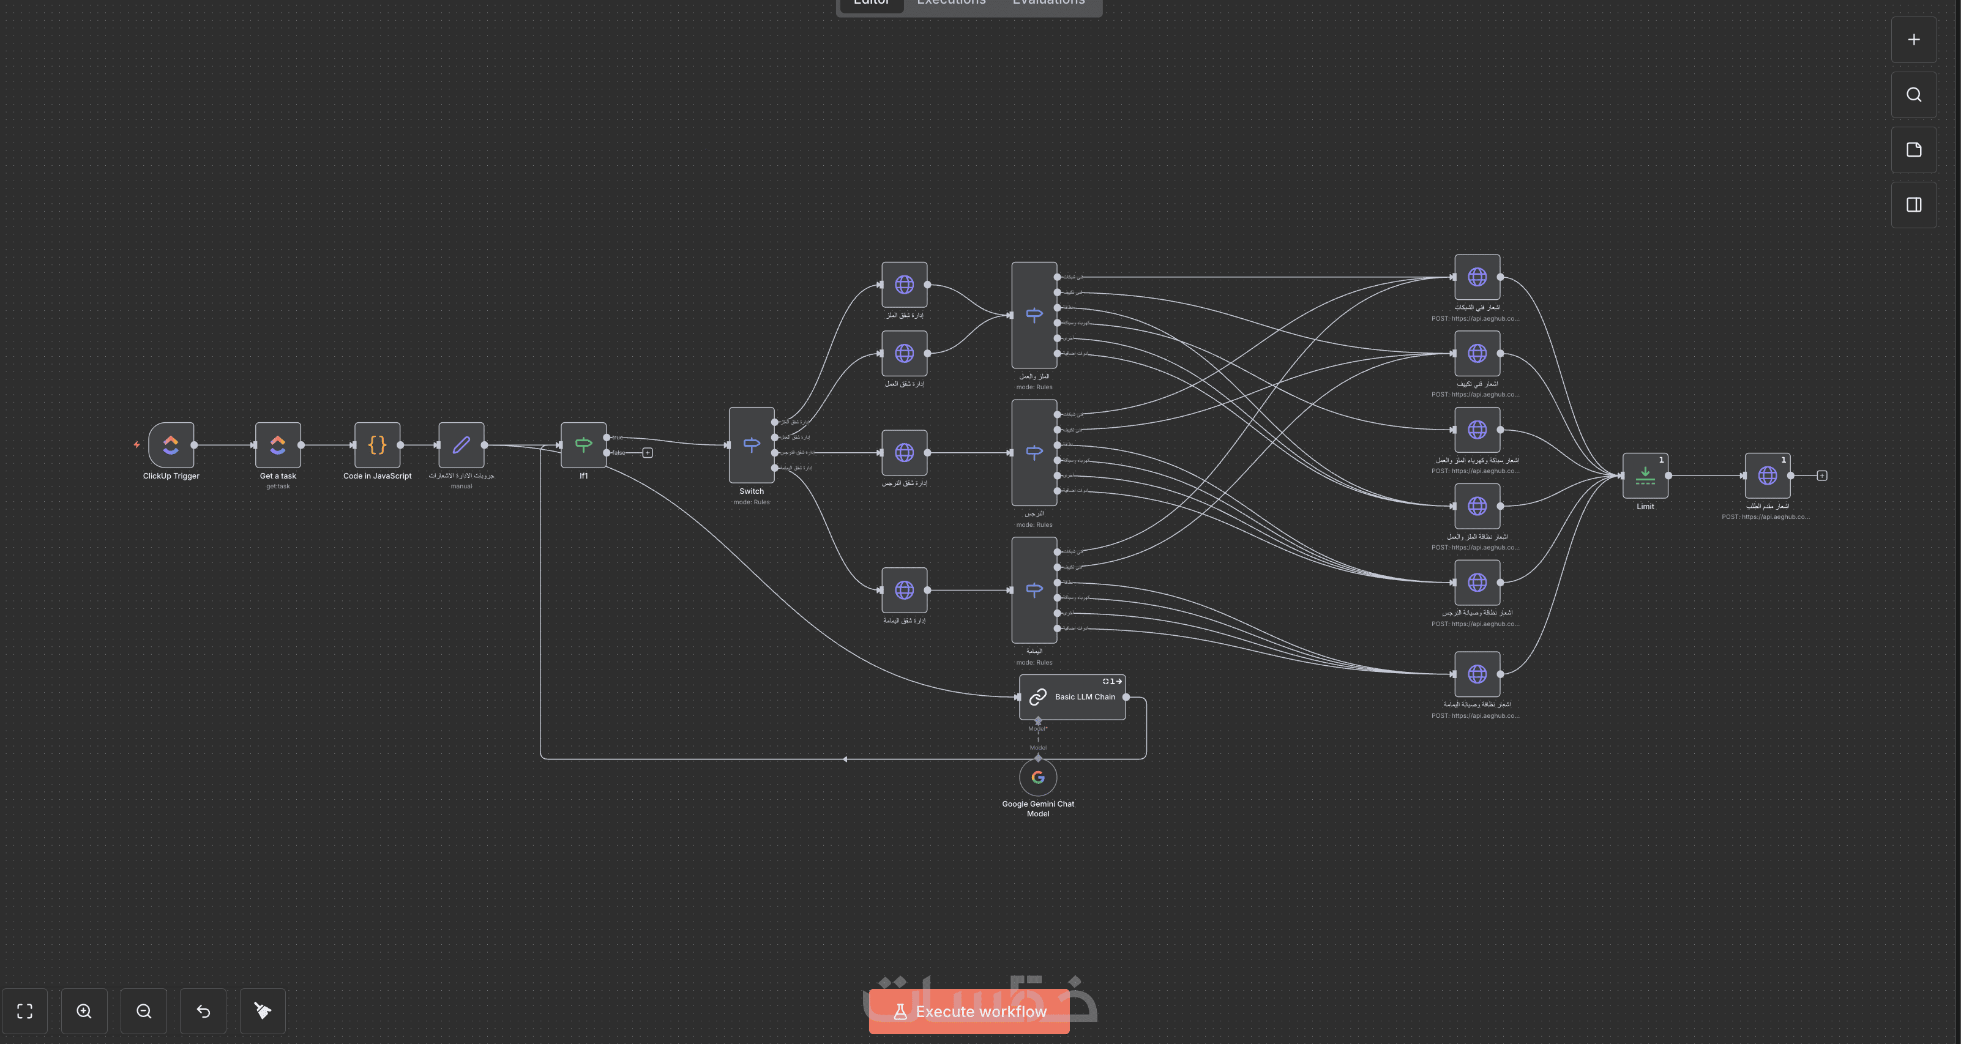Click the Google Gemini Chat Model node
The height and width of the screenshot is (1044, 1961).
(1037, 777)
